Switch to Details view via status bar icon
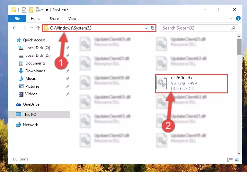The width and height of the screenshot is (247, 172). click(x=230, y=159)
